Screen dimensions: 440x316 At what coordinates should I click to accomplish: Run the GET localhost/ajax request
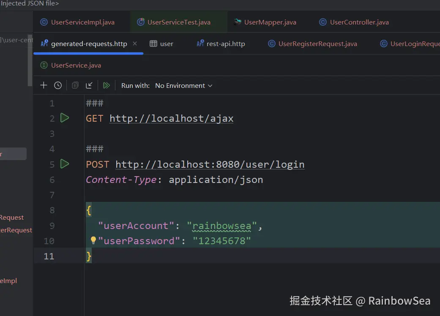tap(65, 118)
